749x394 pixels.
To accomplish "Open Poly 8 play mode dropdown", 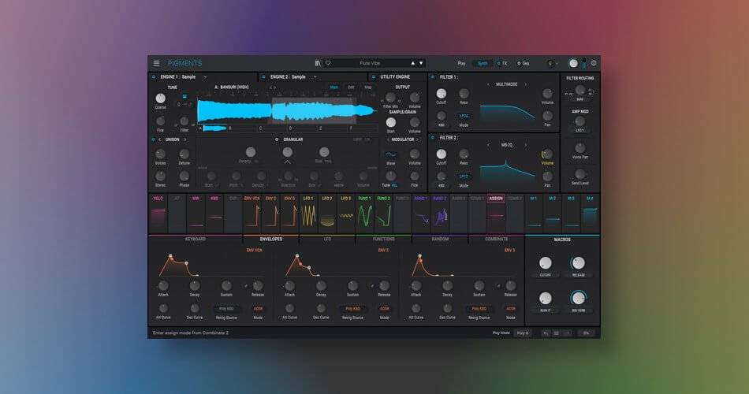I will tap(523, 333).
